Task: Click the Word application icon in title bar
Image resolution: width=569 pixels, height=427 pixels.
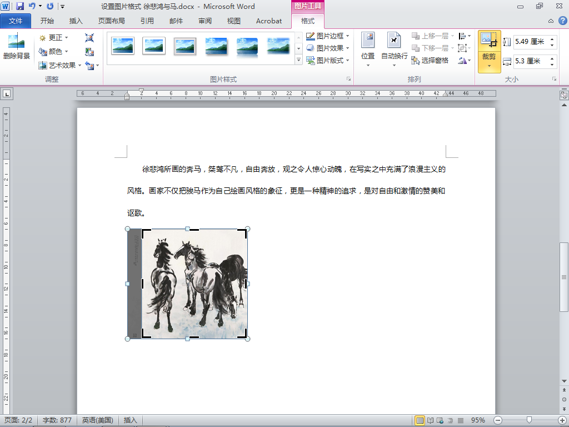Action: 5,6
